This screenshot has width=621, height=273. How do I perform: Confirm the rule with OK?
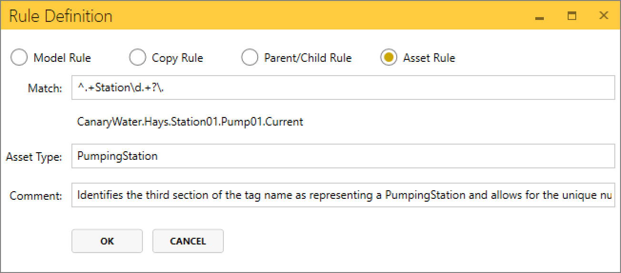(x=107, y=241)
